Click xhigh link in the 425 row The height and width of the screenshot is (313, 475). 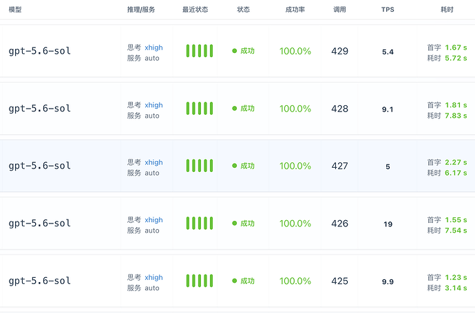tap(154, 277)
